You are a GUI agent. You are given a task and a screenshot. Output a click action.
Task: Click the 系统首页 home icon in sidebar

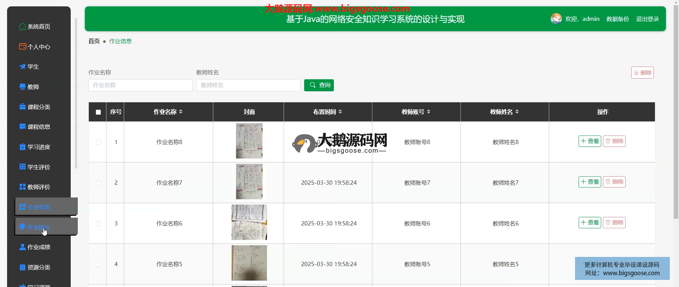[22, 27]
